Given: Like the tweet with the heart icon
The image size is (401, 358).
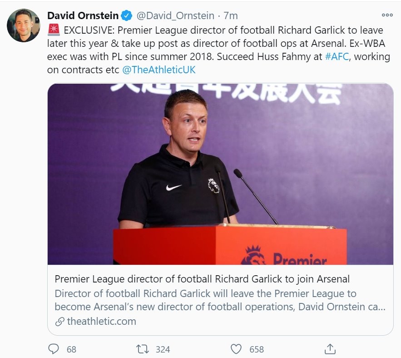Looking at the screenshot, I should click(236, 349).
